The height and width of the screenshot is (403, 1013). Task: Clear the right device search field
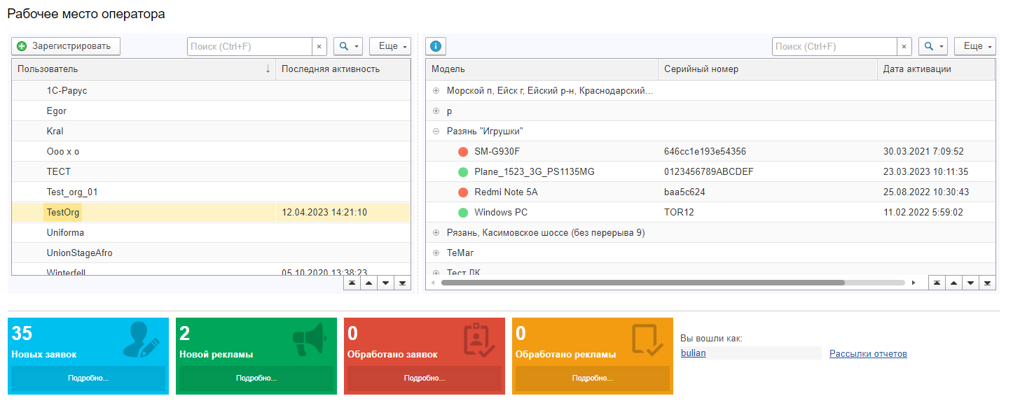[904, 46]
